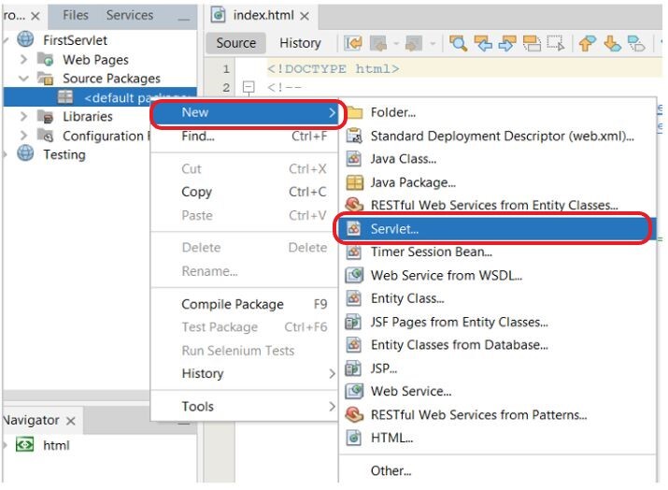
Task: Click the Servlet icon in the New submenu
Action: [354, 228]
